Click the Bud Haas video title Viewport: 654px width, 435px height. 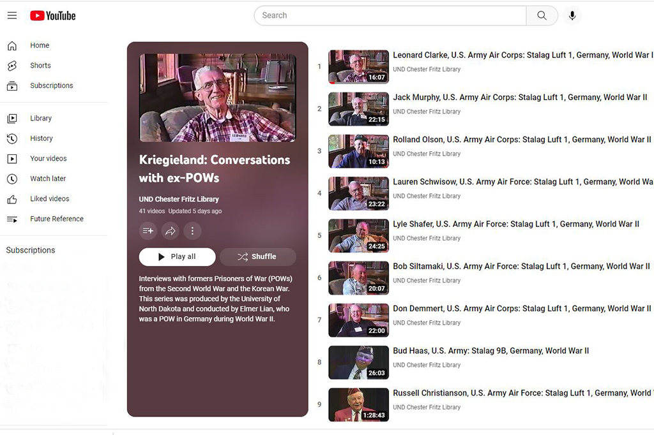click(491, 351)
